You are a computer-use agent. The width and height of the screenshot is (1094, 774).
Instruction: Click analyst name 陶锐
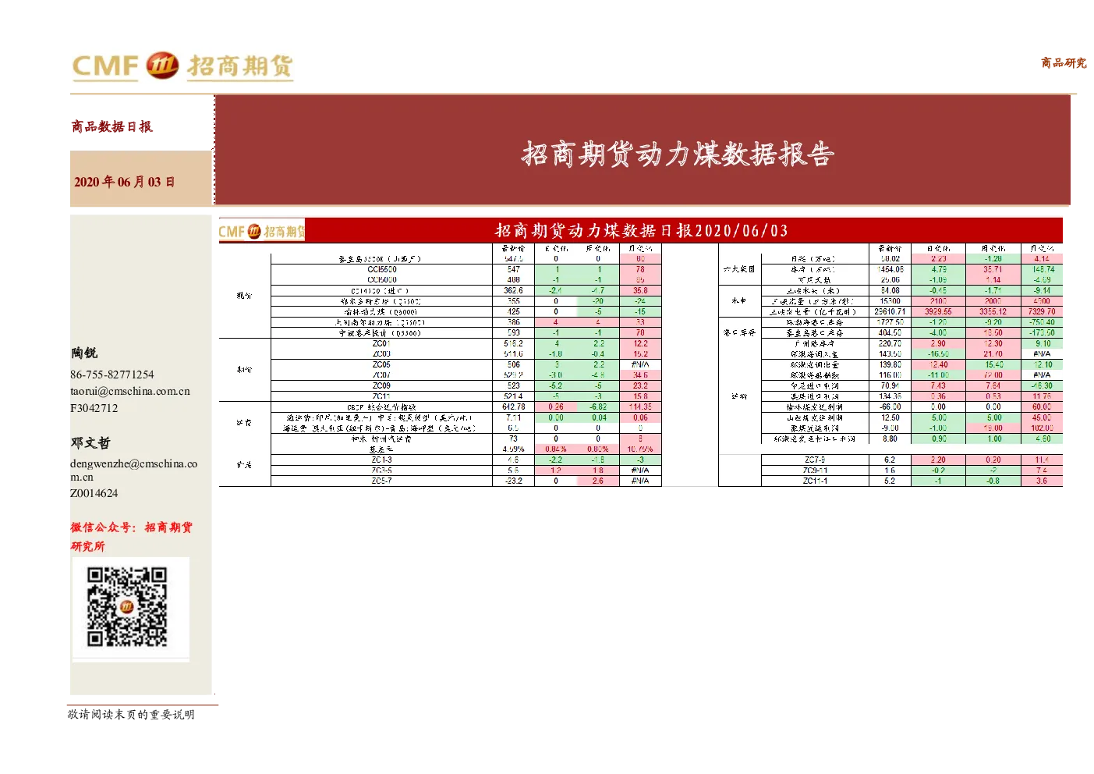(x=84, y=353)
